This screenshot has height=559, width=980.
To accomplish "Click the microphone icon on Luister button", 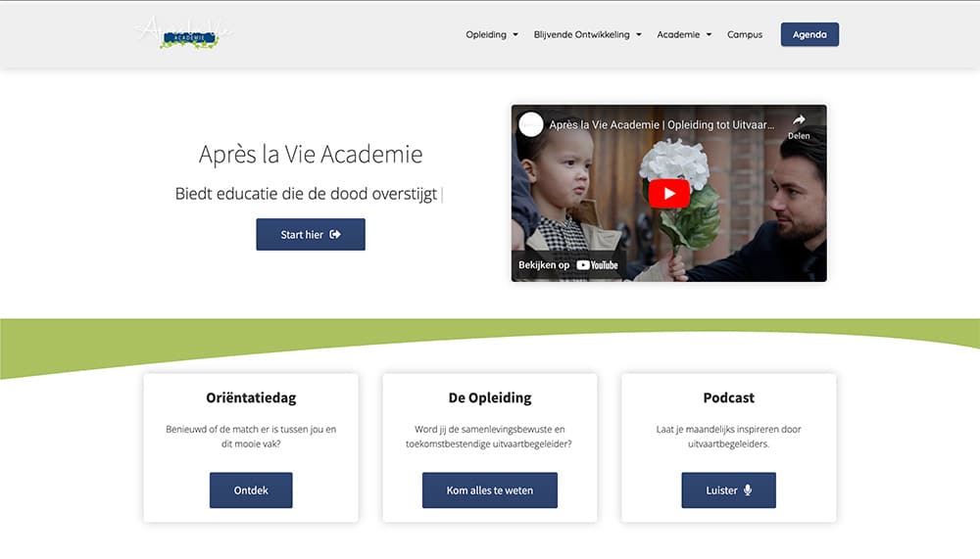I will (x=748, y=490).
